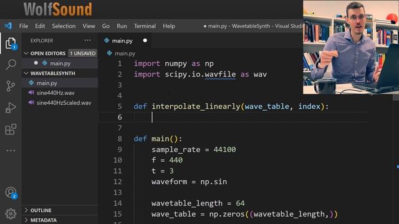
Task: Click line number 5 in gutter
Action: (120, 106)
